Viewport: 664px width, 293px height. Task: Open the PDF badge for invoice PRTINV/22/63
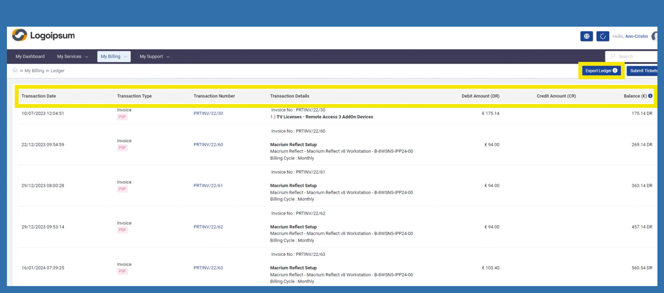tap(122, 271)
